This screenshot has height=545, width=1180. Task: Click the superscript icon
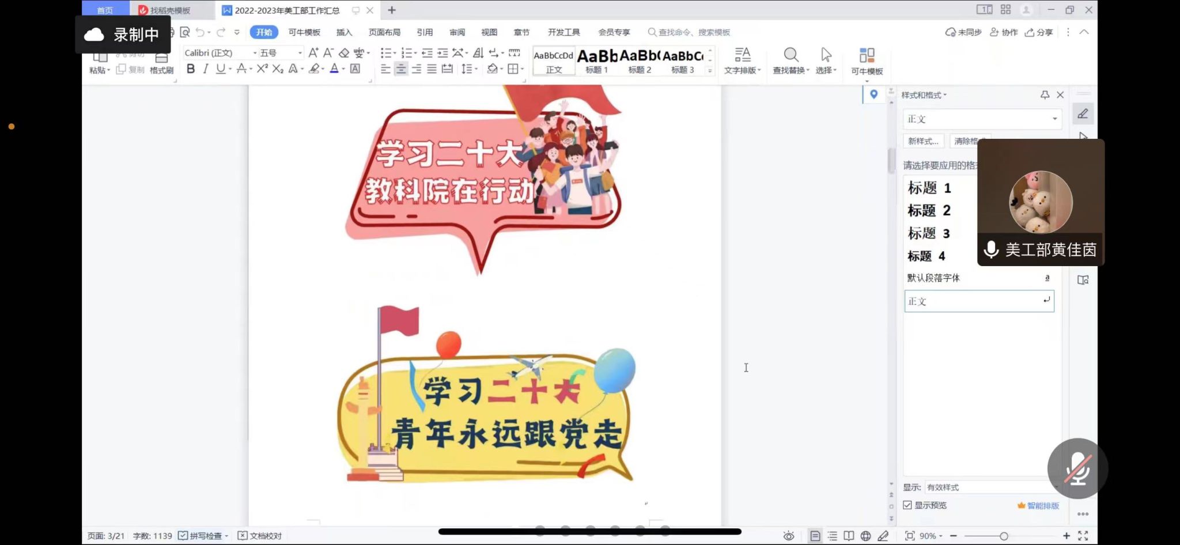[262, 69]
